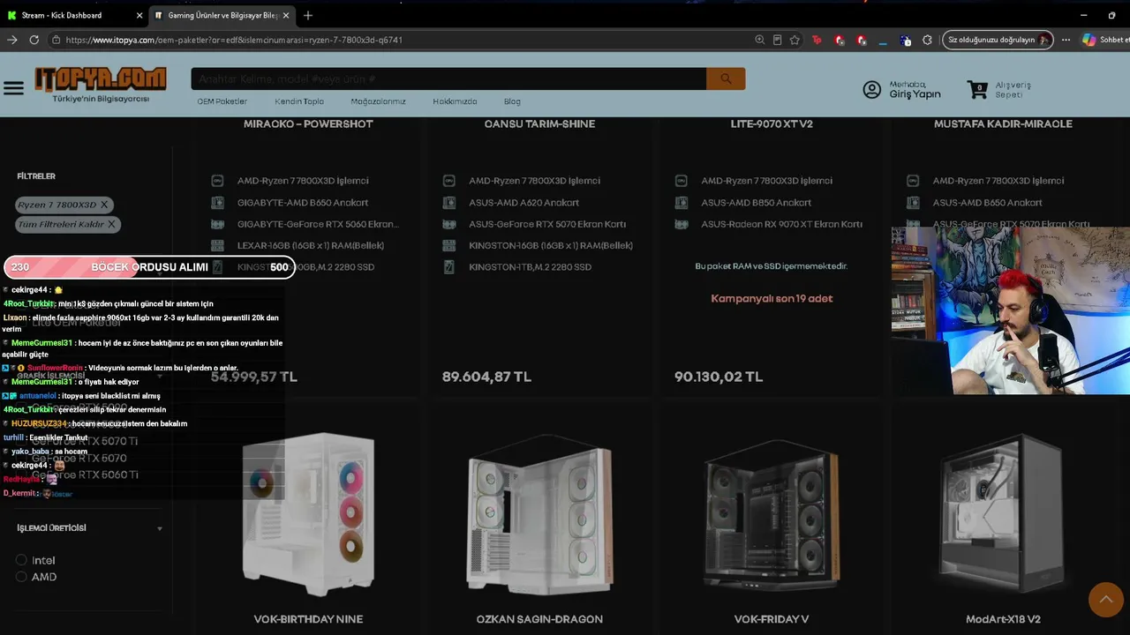1130x635 pixels.
Task: Open the hamburger menu beside the itopya logo
Action: pos(13,88)
